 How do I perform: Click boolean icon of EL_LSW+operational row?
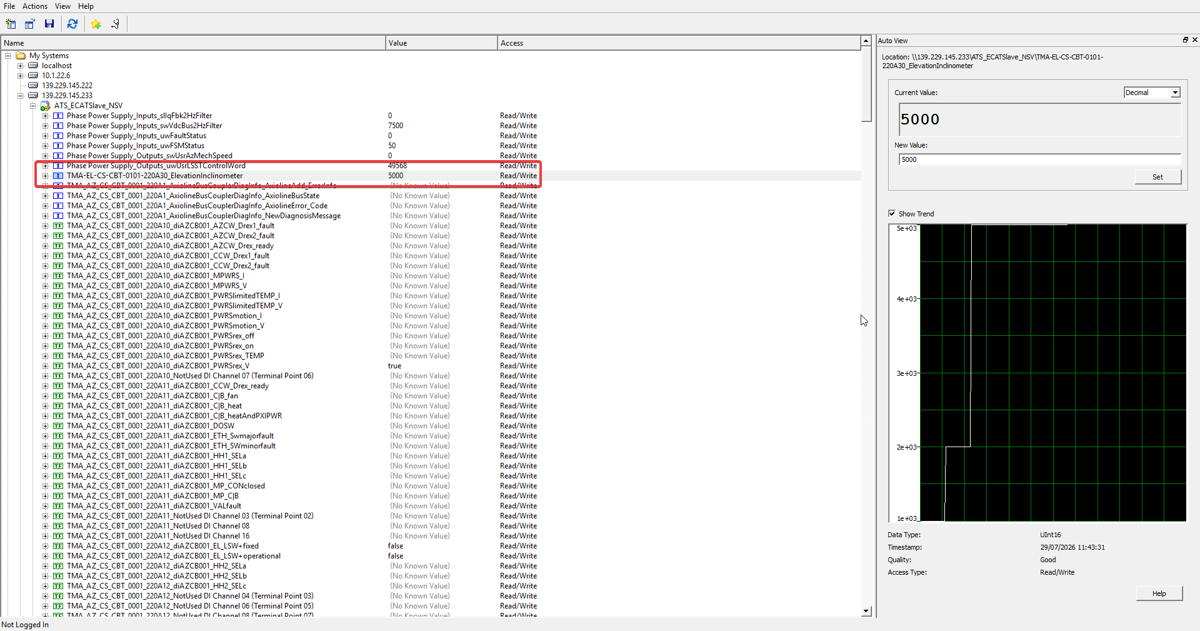[x=58, y=556]
